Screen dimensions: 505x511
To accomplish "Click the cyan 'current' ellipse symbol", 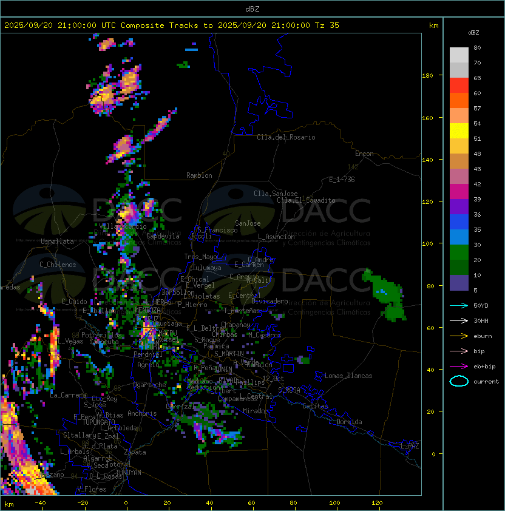I will (x=459, y=381).
